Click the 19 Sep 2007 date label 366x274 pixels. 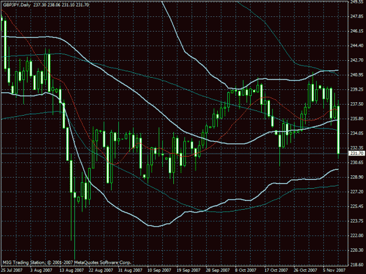189,270
